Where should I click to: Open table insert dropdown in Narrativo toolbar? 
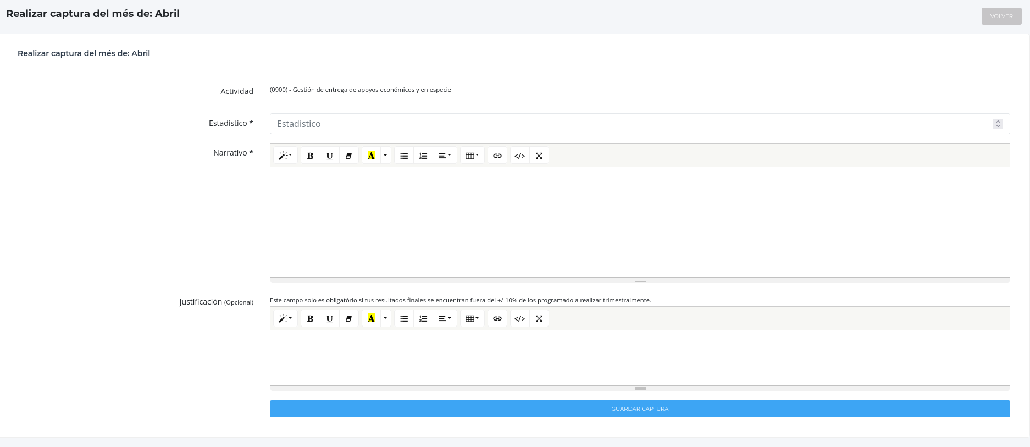pyautogui.click(x=472, y=156)
